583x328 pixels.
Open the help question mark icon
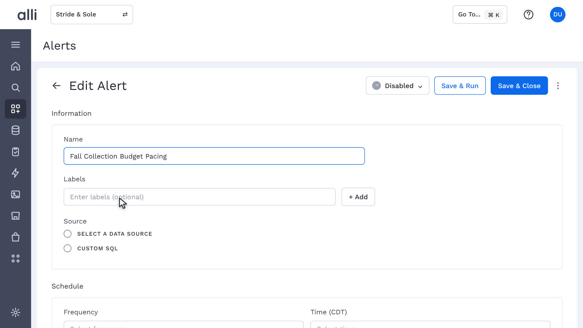(x=528, y=15)
